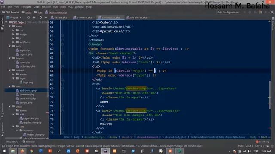This screenshot has width=275, height=154.
Task: Collapse the PHP Project root node
Action: point(6,22)
